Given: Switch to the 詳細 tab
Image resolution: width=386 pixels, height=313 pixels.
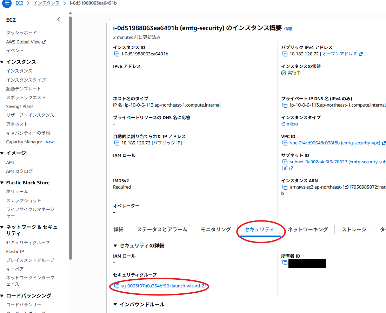Looking at the screenshot, I should 118,230.
